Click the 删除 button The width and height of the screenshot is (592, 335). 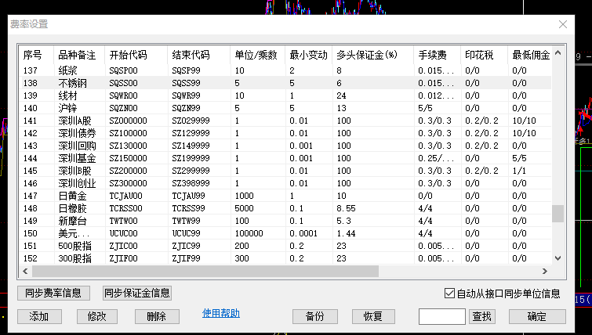[x=157, y=316]
